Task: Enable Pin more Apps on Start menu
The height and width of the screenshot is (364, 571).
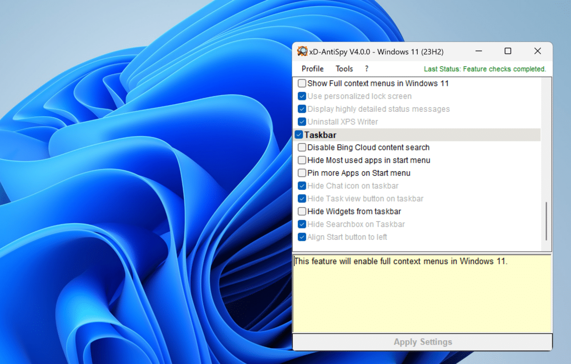Action: 302,173
